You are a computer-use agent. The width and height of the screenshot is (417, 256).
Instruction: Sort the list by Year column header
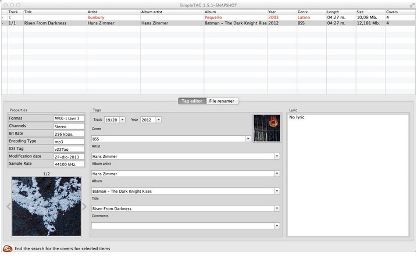tap(281, 12)
